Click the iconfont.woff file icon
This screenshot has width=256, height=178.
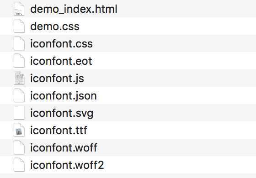tap(19, 147)
